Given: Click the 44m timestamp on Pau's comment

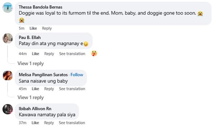Looking at the screenshot, I should tap(22, 54).
